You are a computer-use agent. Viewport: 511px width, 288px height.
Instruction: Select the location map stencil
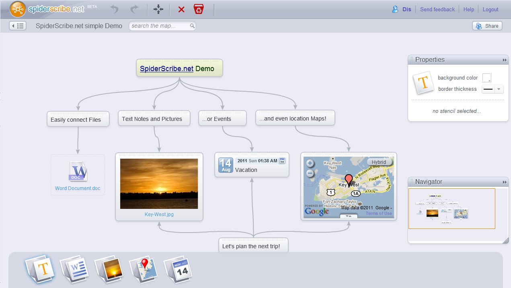click(x=144, y=269)
